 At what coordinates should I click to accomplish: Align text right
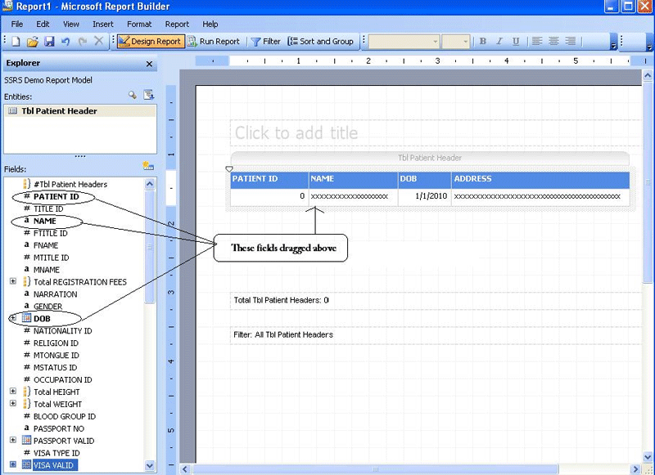[570, 41]
